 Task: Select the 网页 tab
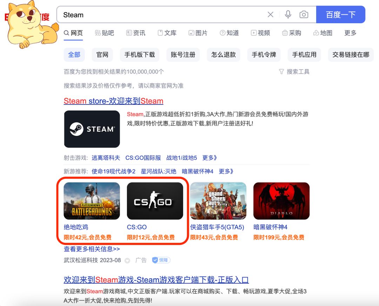pos(73,33)
